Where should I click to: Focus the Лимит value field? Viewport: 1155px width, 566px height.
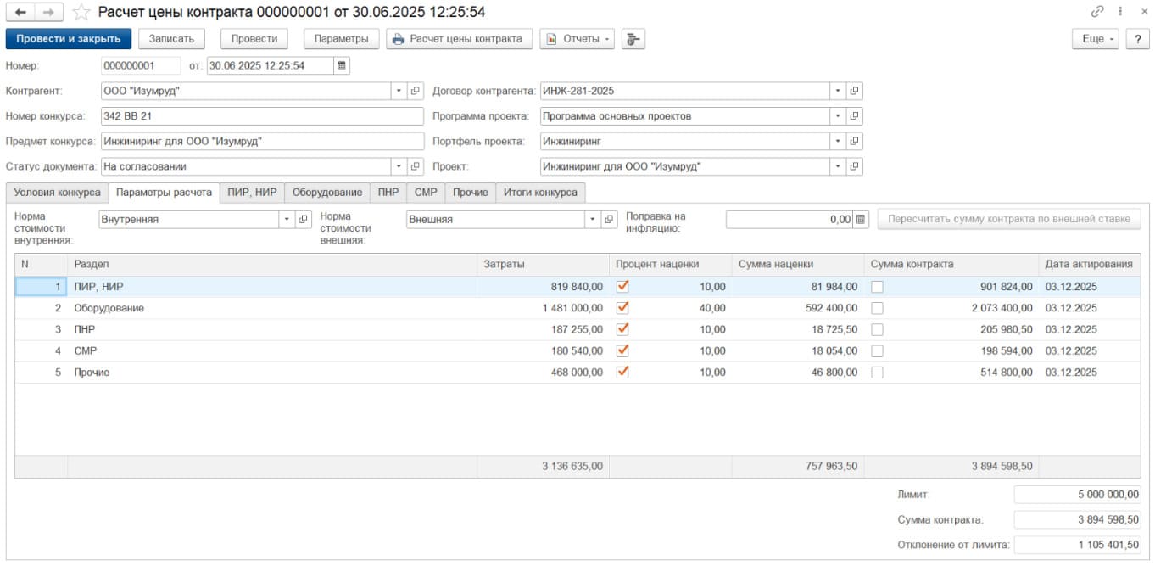click(x=1078, y=494)
